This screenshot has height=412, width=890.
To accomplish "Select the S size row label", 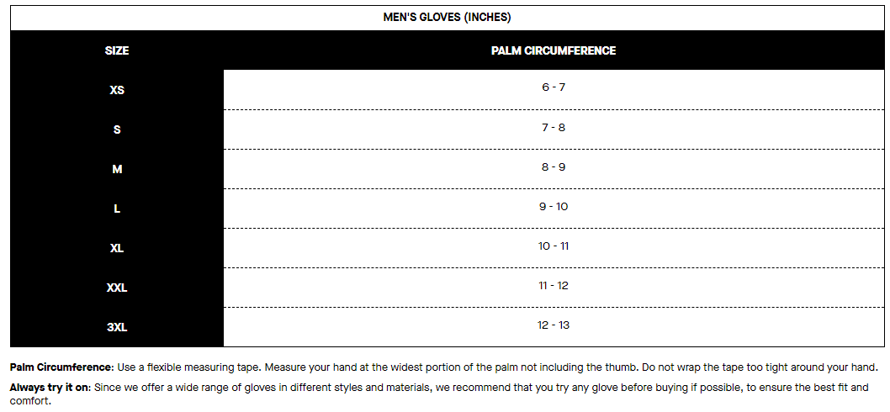I will [x=117, y=129].
